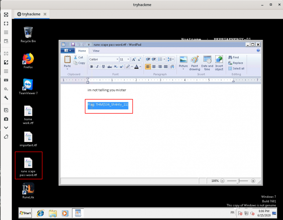Click Internet Explorer in the taskbar
The height and width of the screenshot is (220, 283).
pyautogui.click(x=41, y=213)
